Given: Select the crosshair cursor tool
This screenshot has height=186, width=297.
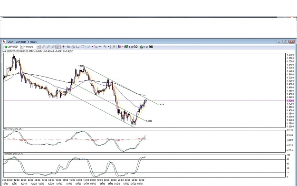Looking at the screenshot, I should [64, 47].
